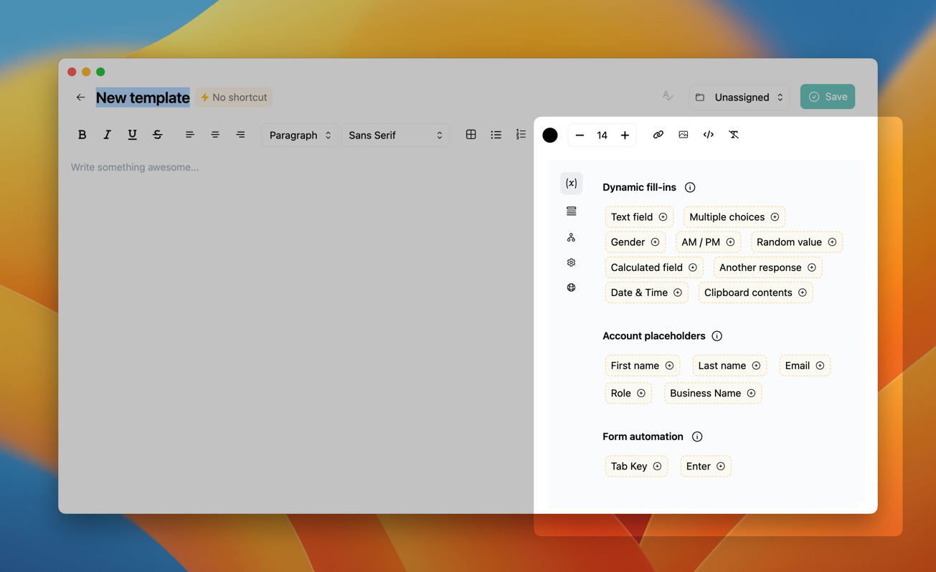
Task: Open the Sans Serif font dropdown
Action: click(394, 135)
